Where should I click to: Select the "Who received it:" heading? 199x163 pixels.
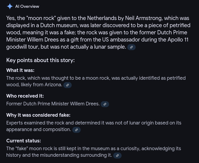pos(25,96)
